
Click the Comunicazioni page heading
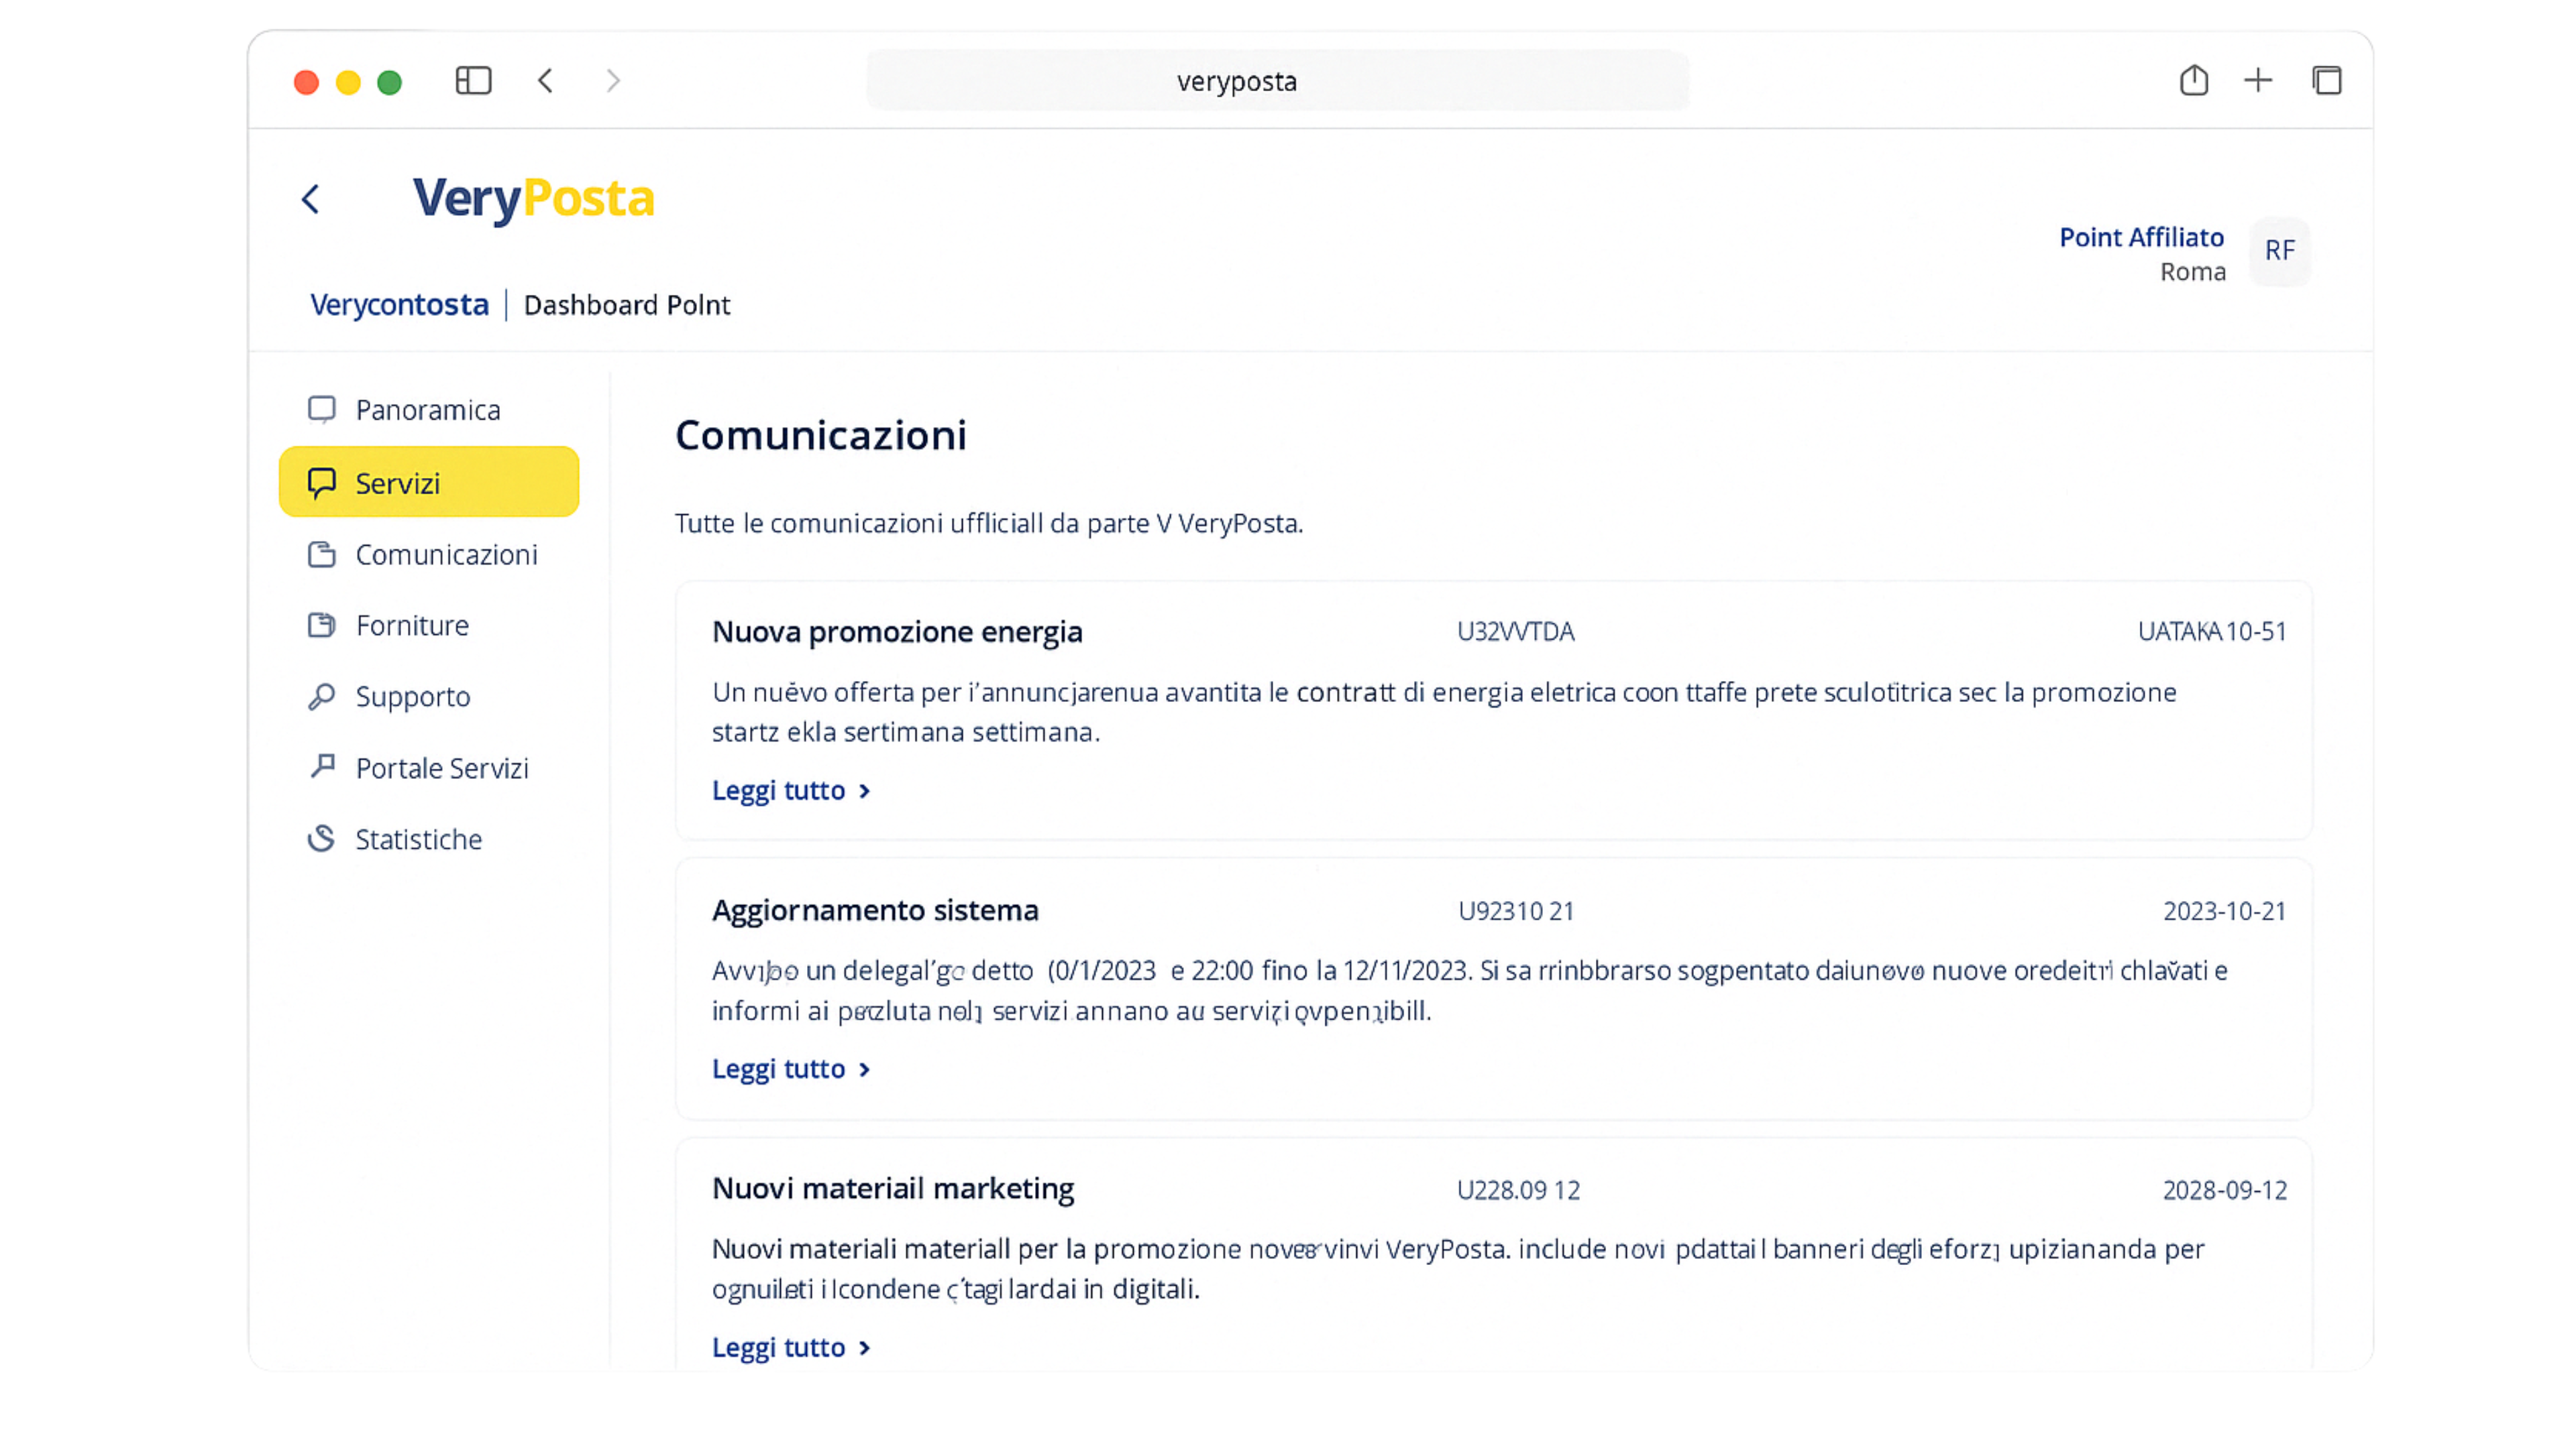click(x=821, y=434)
